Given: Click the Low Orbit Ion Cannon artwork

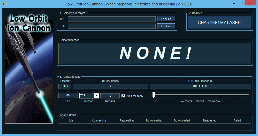Looking at the screenshot, I should [29, 69].
